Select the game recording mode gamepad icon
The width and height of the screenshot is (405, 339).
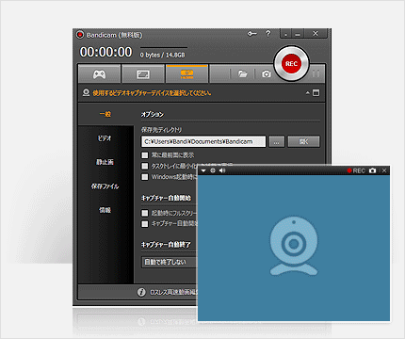click(99, 74)
